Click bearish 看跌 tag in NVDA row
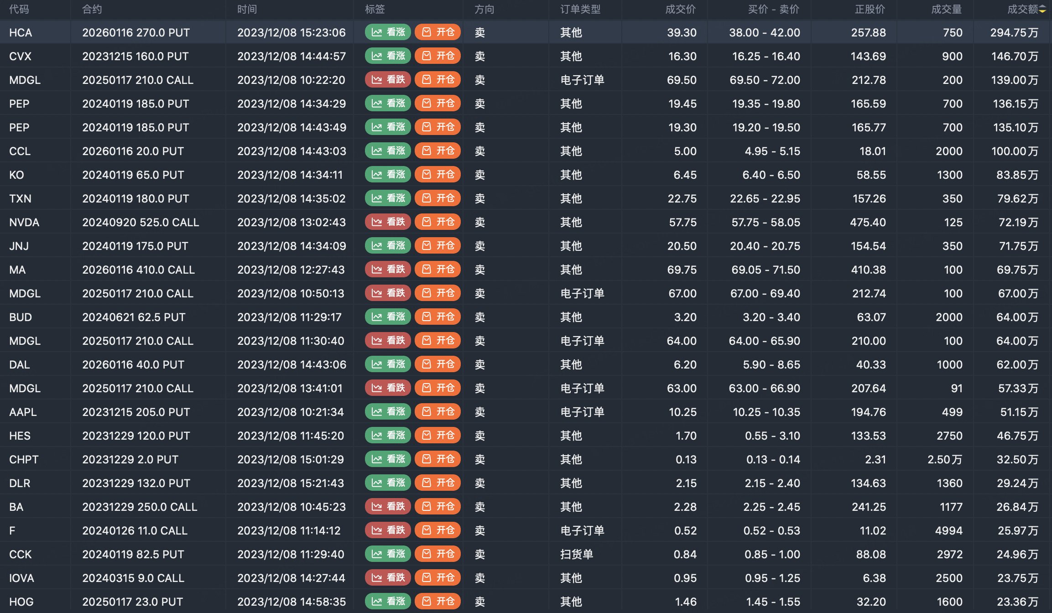The height and width of the screenshot is (613, 1052). (388, 222)
